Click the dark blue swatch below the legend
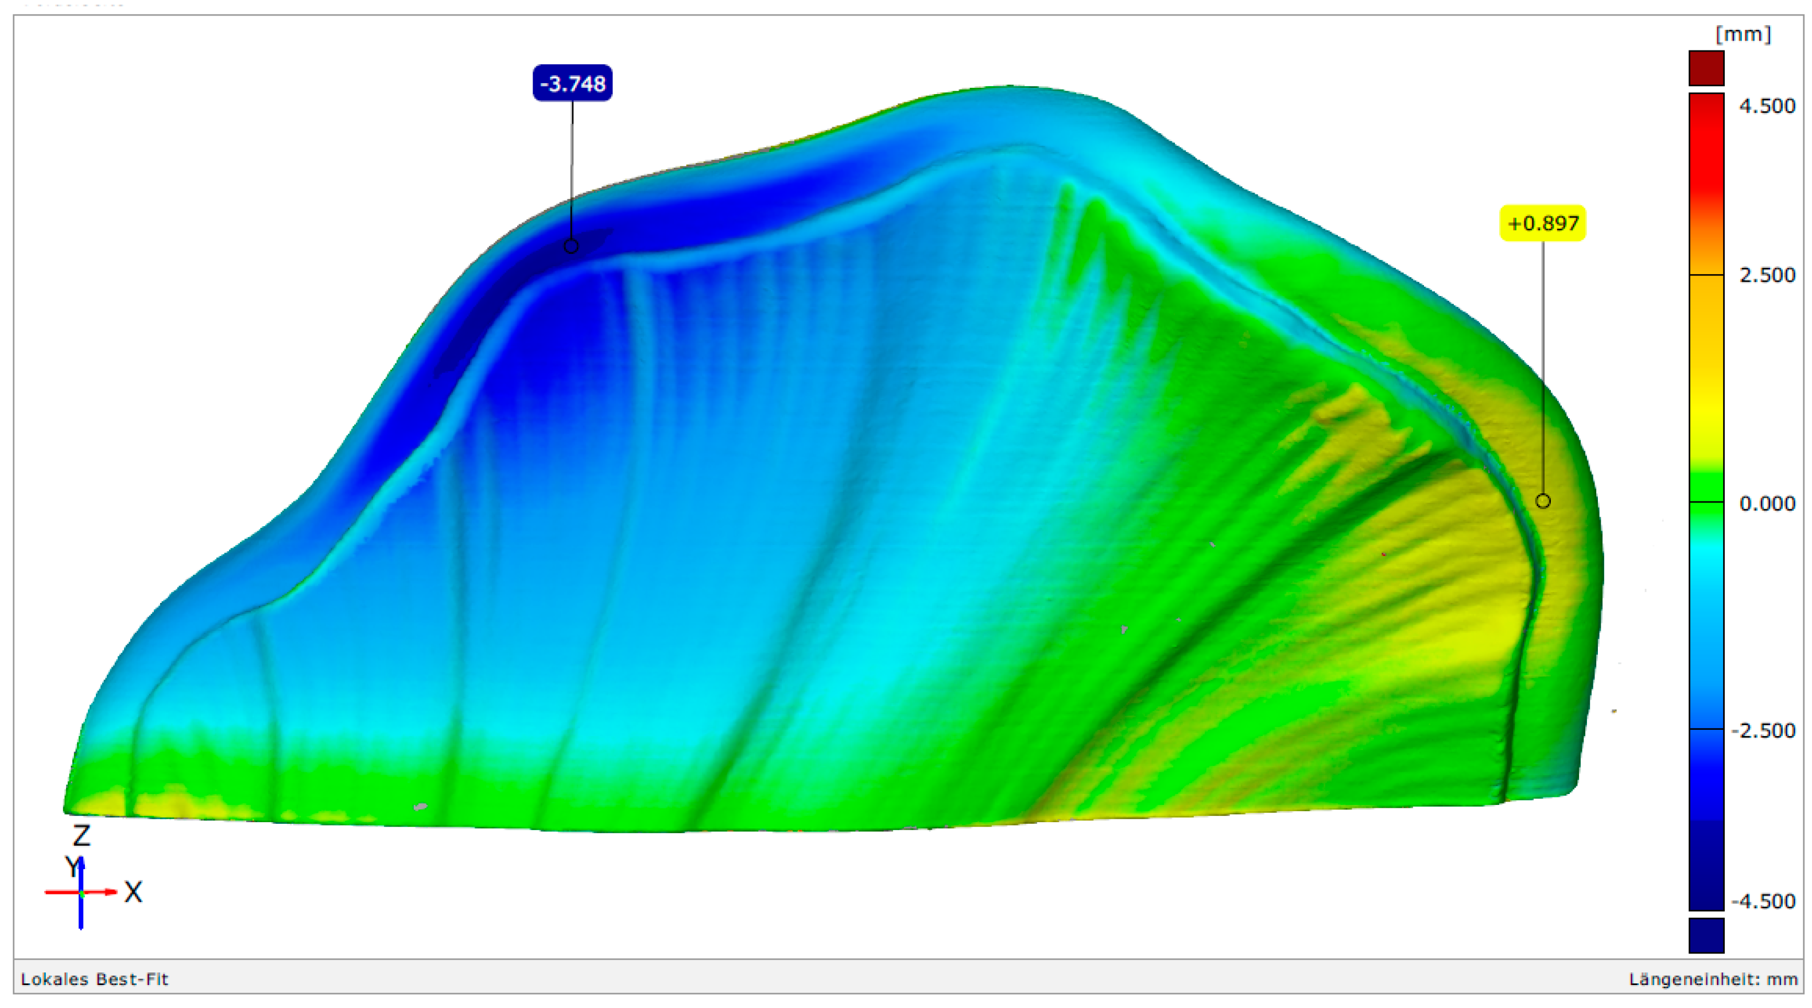The image size is (1812, 1008). tap(1706, 935)
